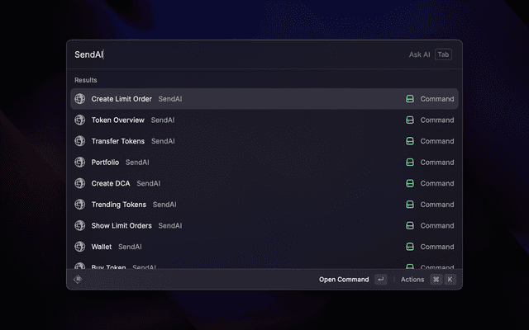Click the green command icon on Trending Tokens row
Screen dimensions: 529x330
tap(409, 205)
